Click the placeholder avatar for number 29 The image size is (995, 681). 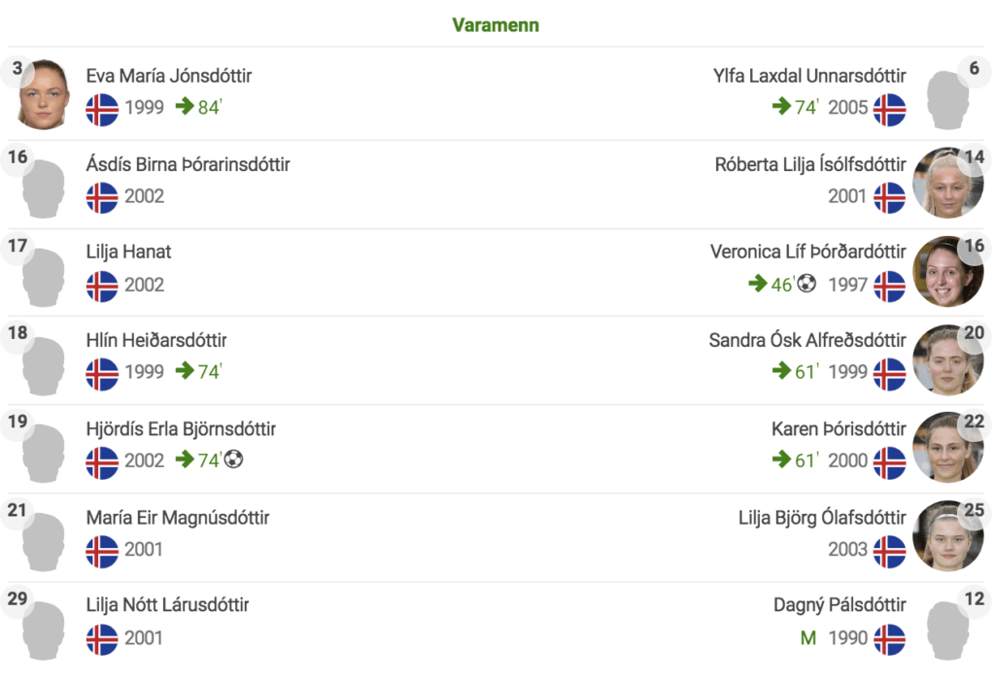(43, 630)
